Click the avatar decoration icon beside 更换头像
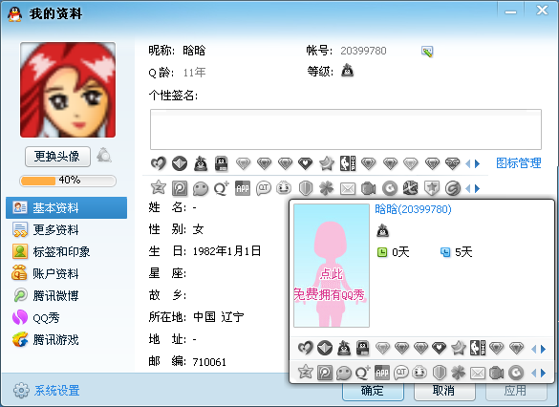Viewport: 559px width, 407px height. [104, 156]
